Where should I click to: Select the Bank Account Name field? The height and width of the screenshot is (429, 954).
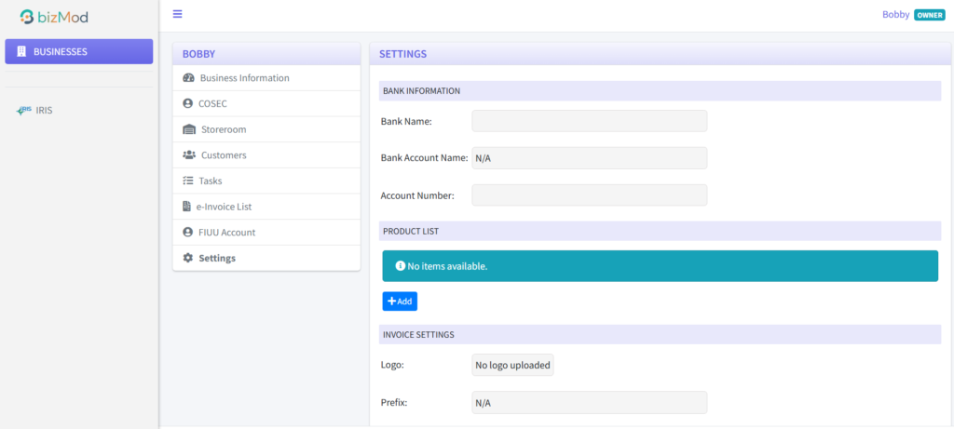pyautogui.click(x=589, y=158)
